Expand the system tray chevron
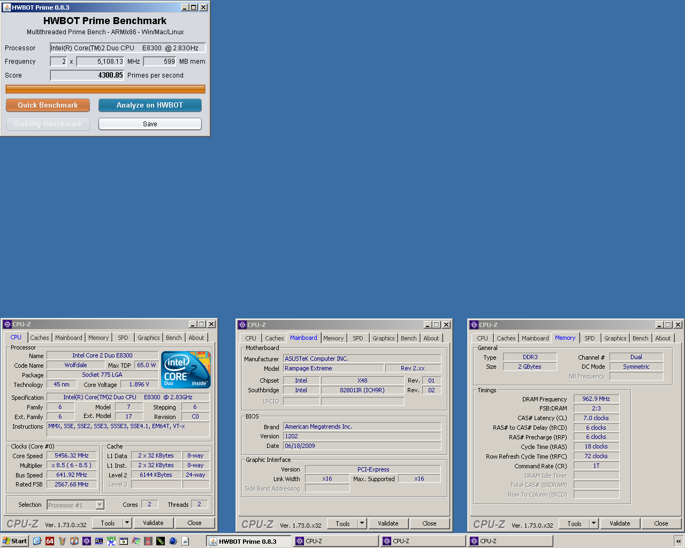 pyautogui.click(x=679, y=541)
